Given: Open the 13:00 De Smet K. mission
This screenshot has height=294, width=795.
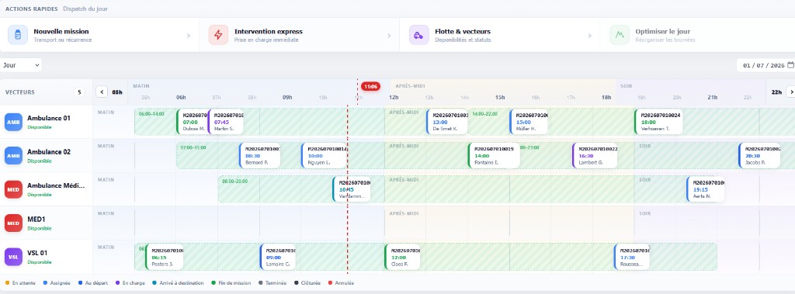Looking at the screenshot, I should (447, 122).
